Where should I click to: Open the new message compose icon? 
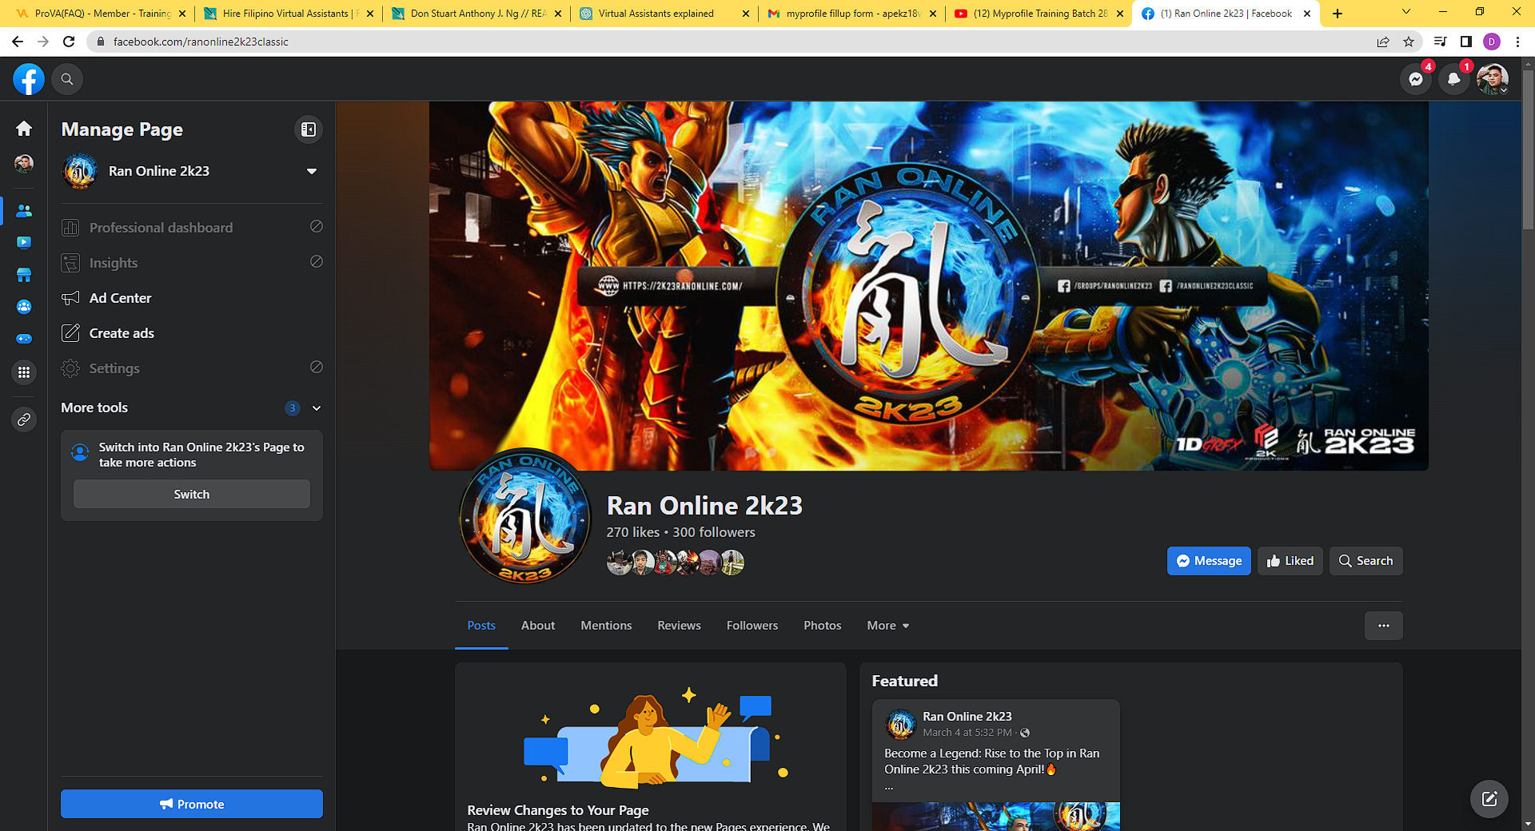coord(1489,799)
